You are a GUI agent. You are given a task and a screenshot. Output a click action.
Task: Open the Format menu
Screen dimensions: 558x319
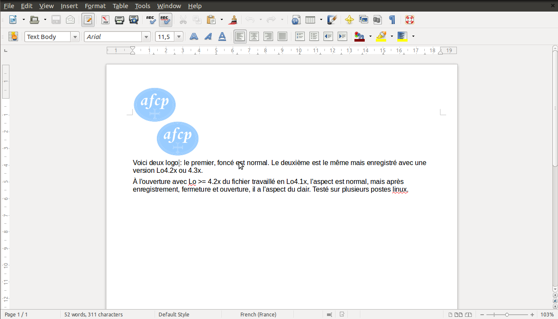[95, 6]
